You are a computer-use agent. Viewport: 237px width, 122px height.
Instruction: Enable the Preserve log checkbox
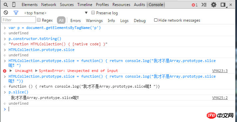pyautogui.click(x=93, y=13)
